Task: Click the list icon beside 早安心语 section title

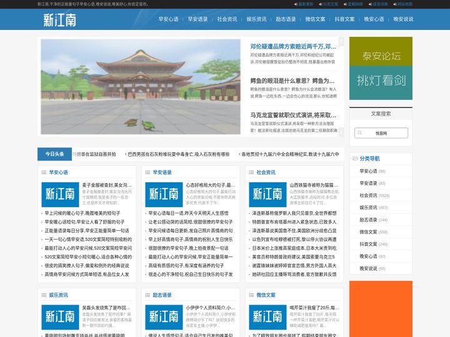Action: click(x=44, y=172)
